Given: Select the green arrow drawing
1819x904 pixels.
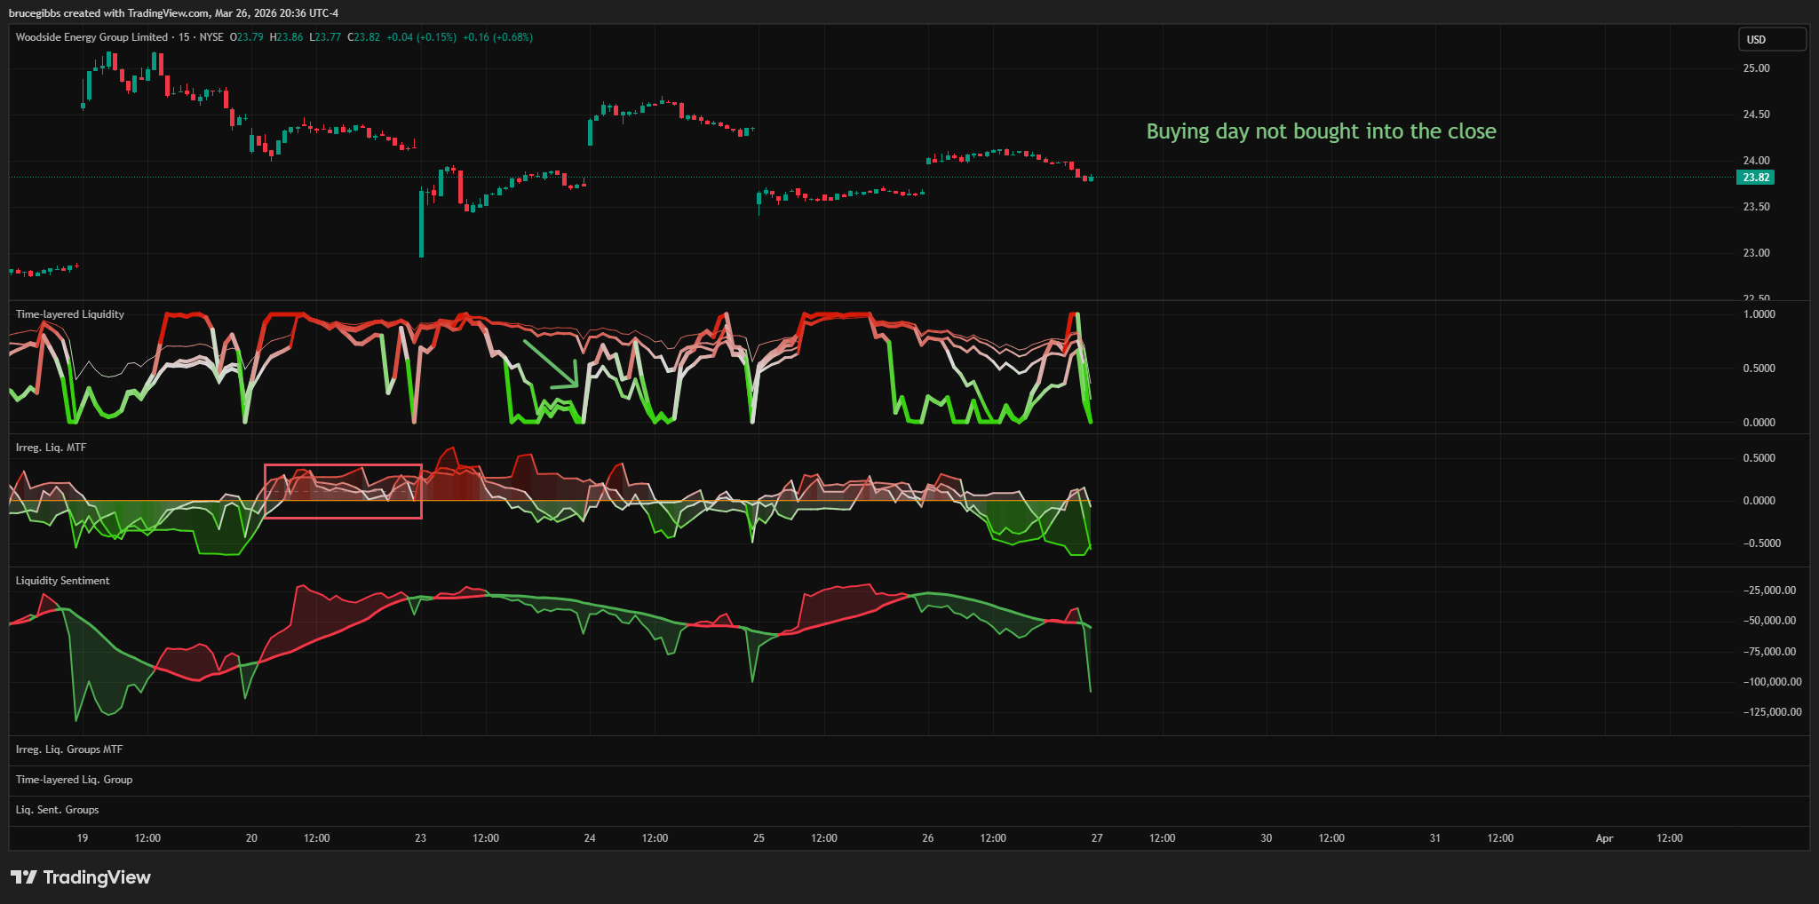Looking at the screenshot, I should click(x=551, y=364).
